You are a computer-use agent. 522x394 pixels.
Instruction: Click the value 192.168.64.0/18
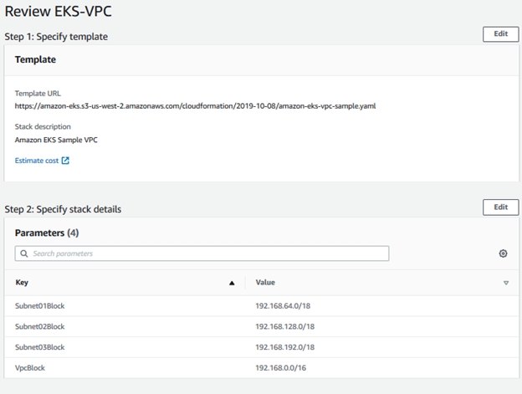coord(284,306)
